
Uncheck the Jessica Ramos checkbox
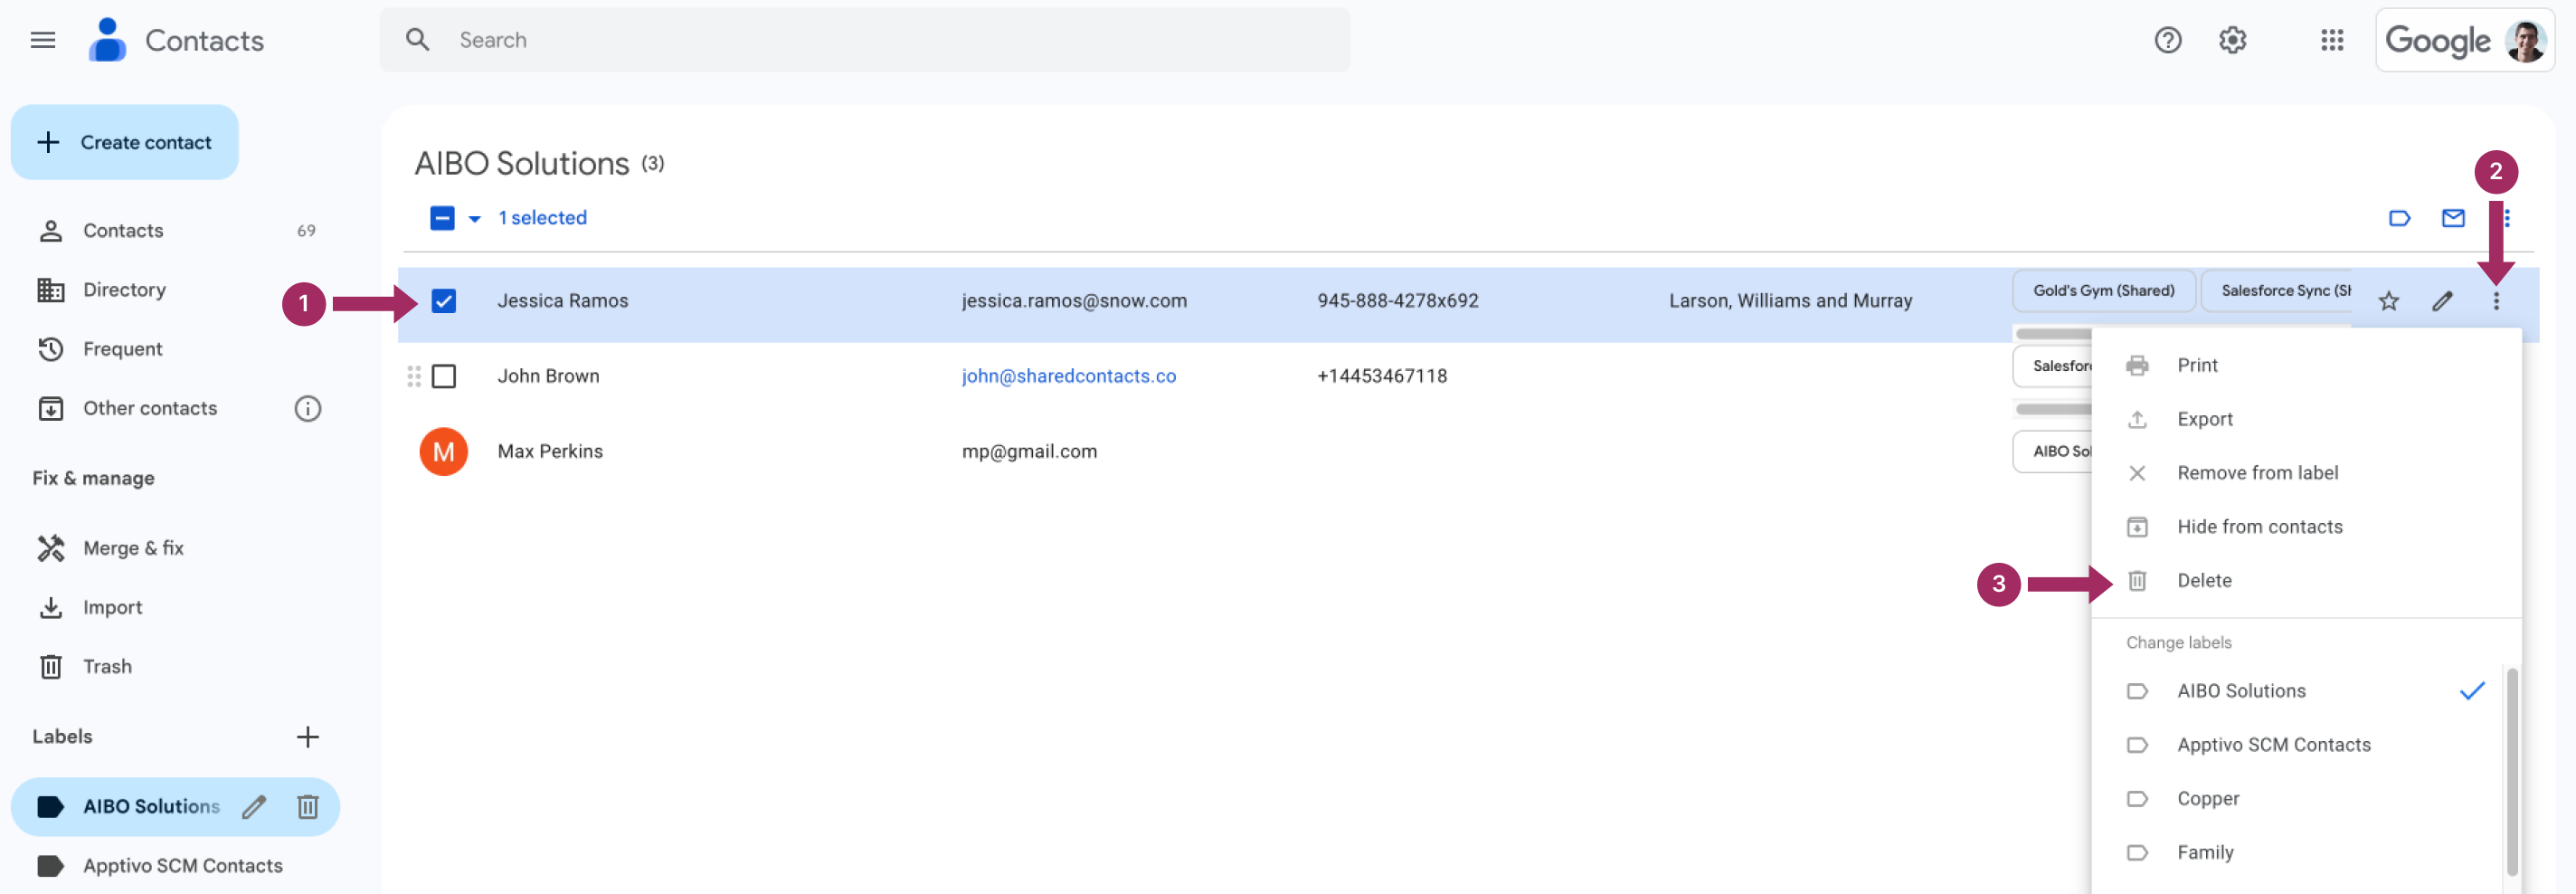[443, 301]
